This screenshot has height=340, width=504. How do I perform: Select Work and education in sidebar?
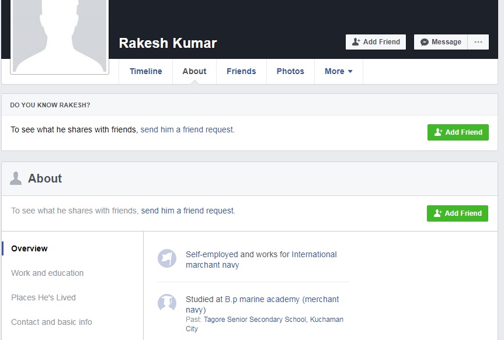(x=47, y=273)
